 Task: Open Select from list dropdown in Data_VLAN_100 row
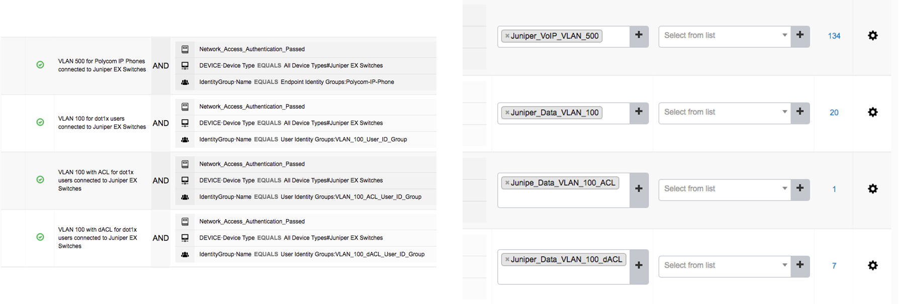point(725,112)
